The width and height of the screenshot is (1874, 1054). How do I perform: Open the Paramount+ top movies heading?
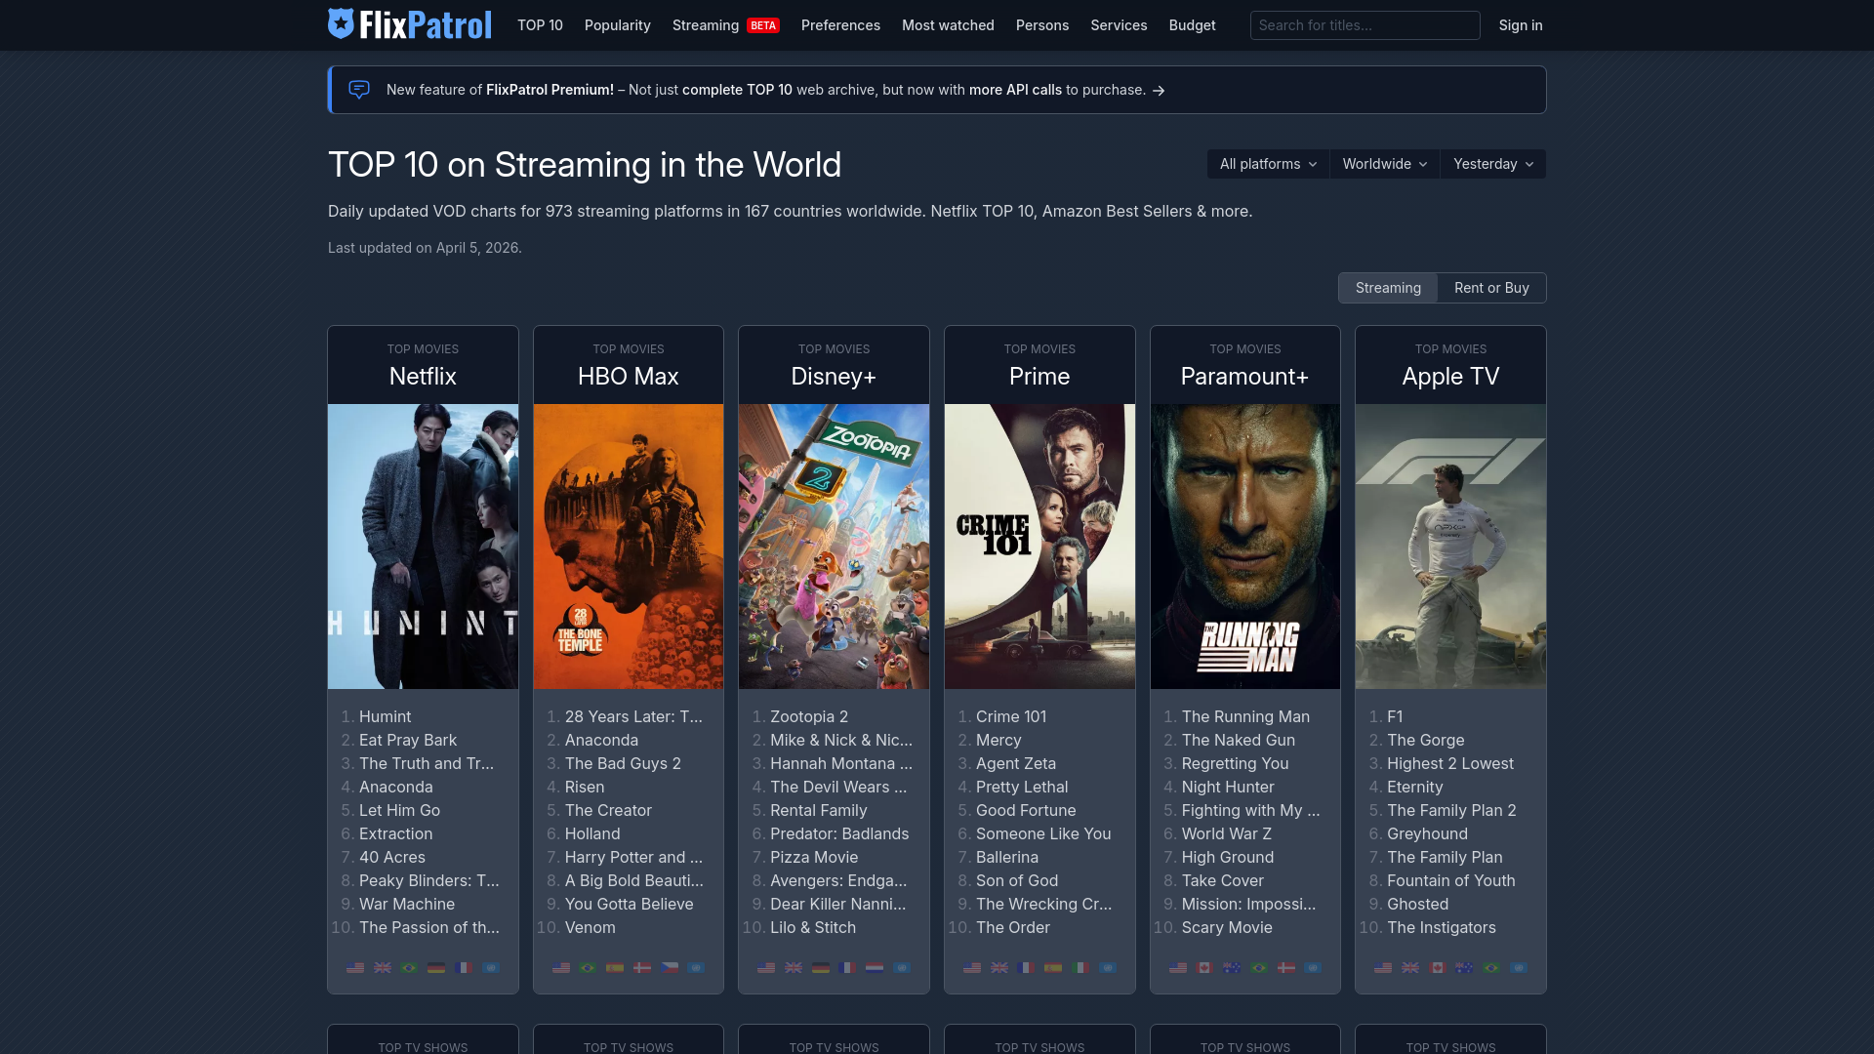[1244, 377]
